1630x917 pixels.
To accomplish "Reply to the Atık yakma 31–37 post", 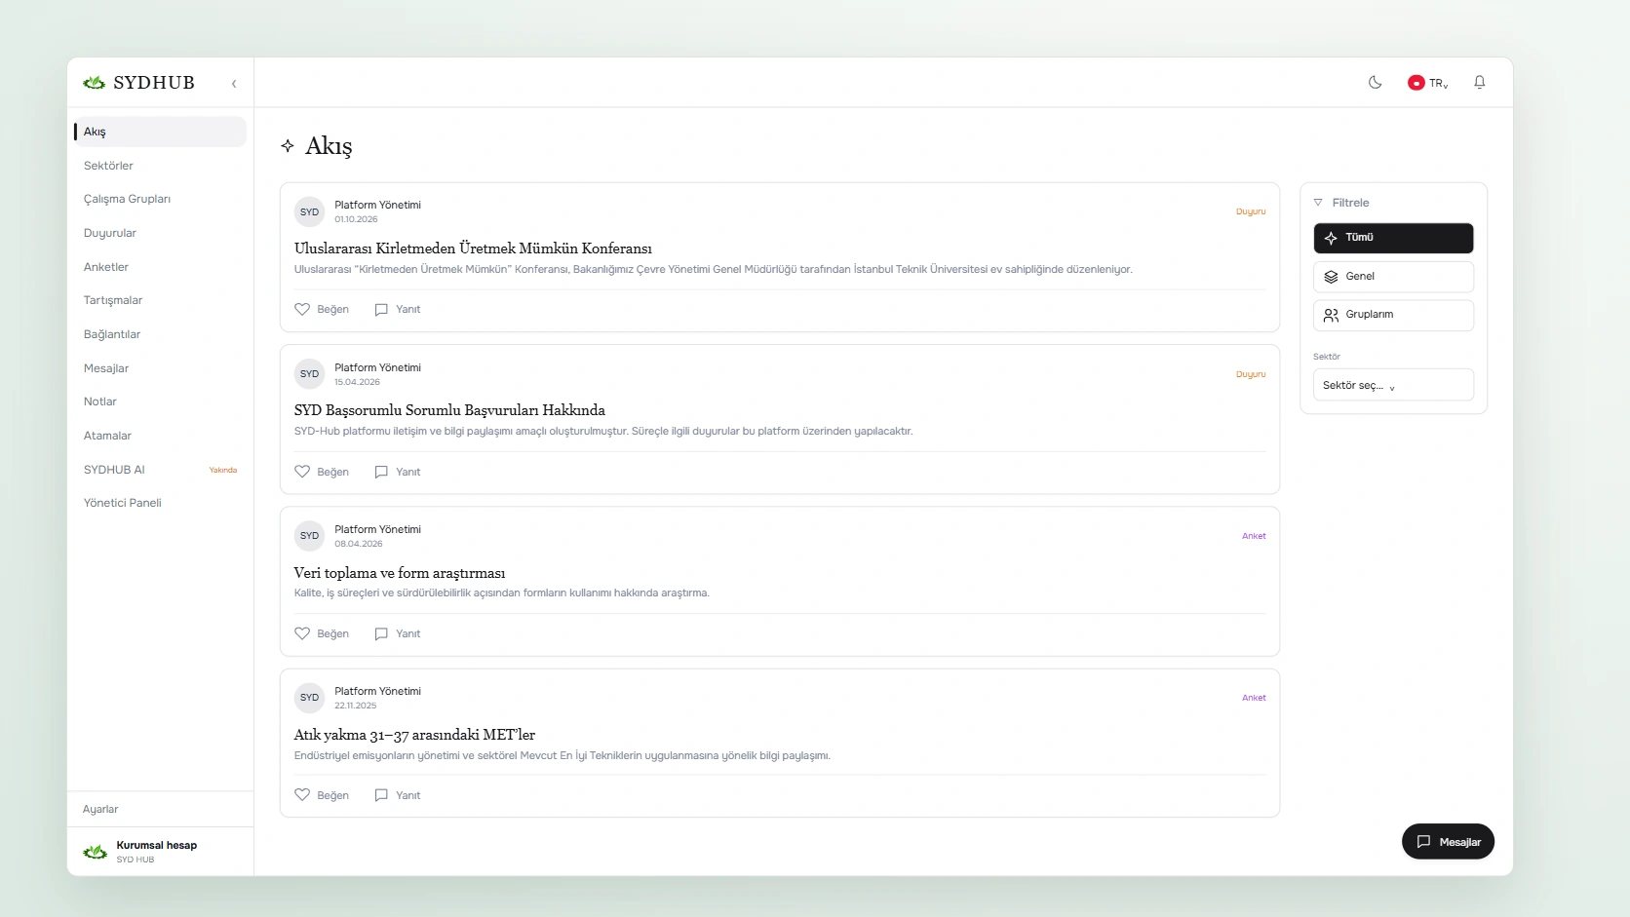I will [398, 795].
